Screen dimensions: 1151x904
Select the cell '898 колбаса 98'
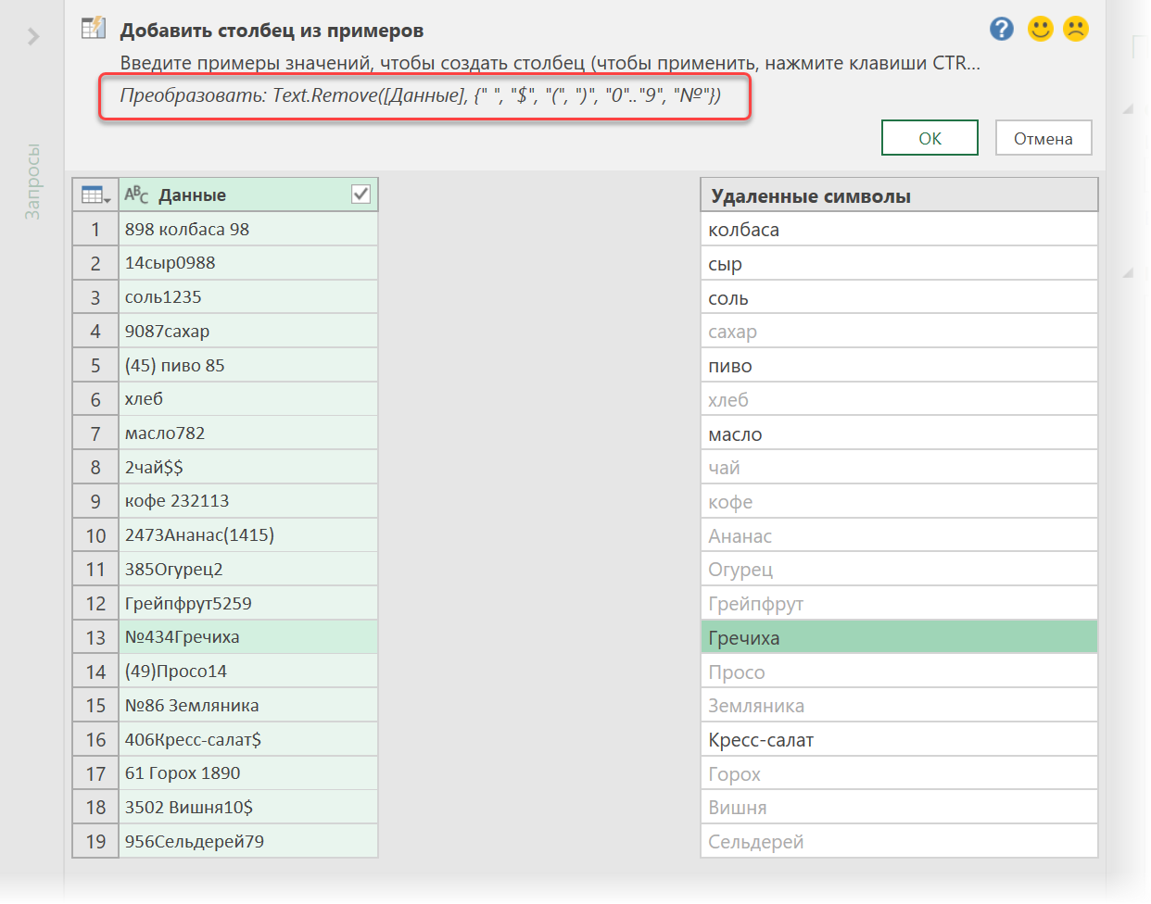tap(248, 229)
